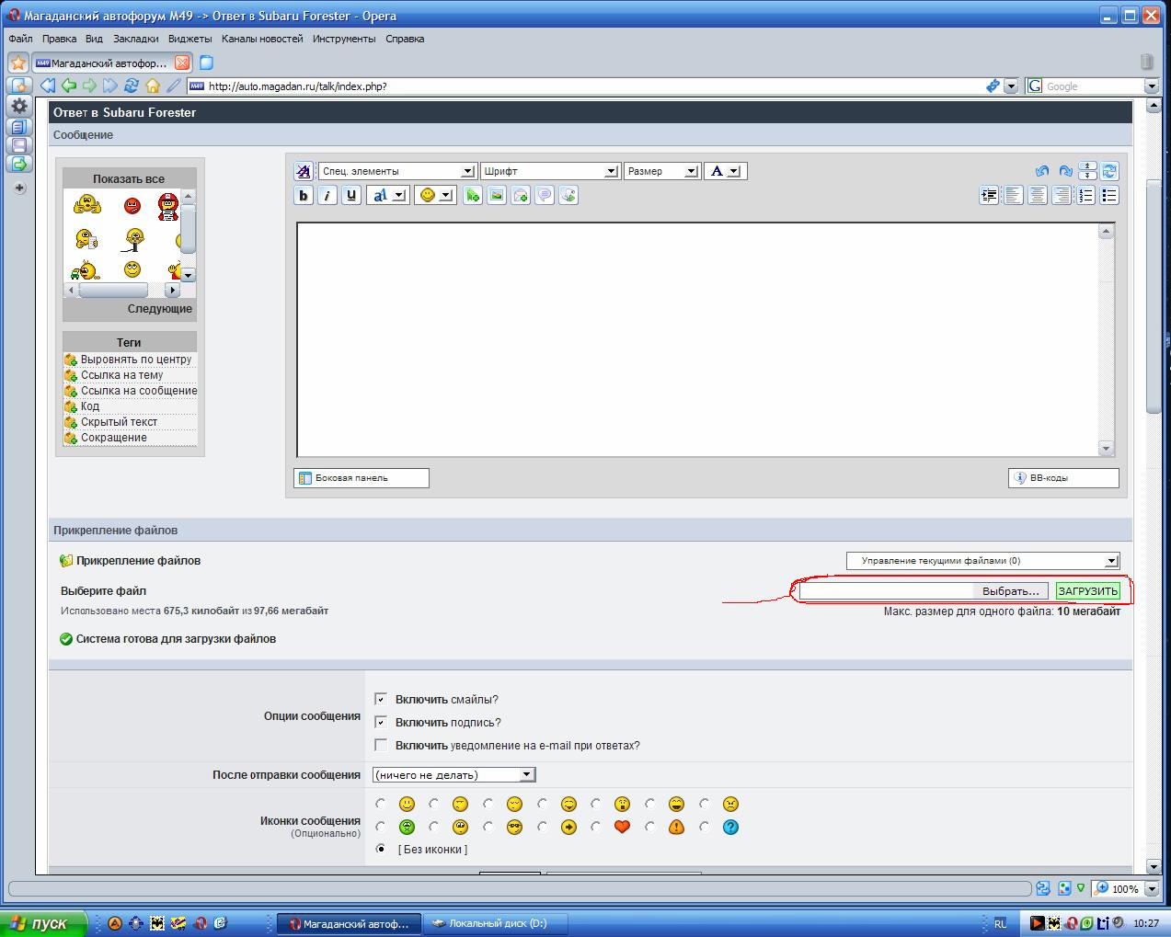The width and height of the screenshot is (1171, 937).
Task: Toggle the Underline formatting icon
Action: point(350,195)
